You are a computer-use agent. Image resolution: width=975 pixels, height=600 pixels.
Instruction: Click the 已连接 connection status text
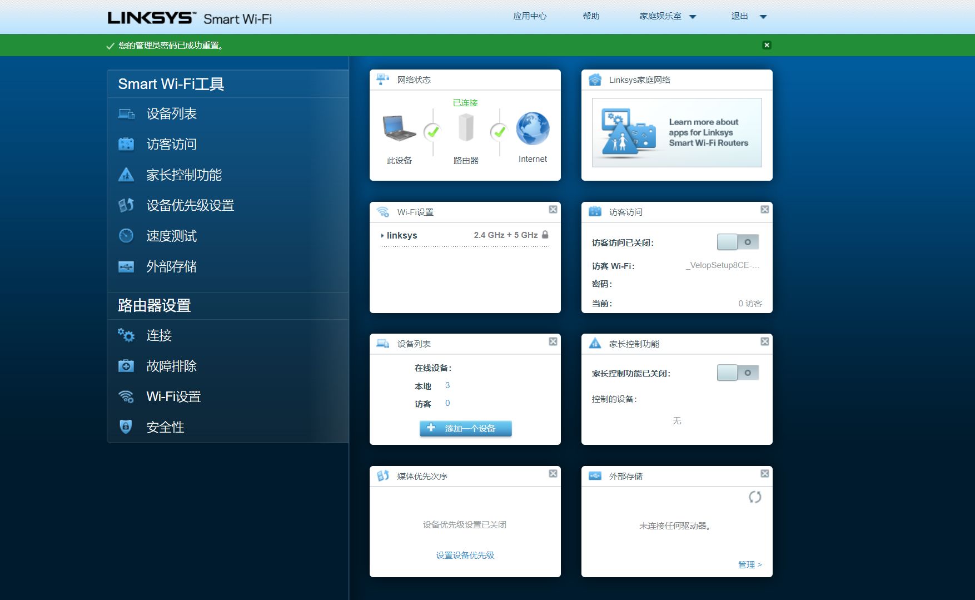click(x=465, y=103)
